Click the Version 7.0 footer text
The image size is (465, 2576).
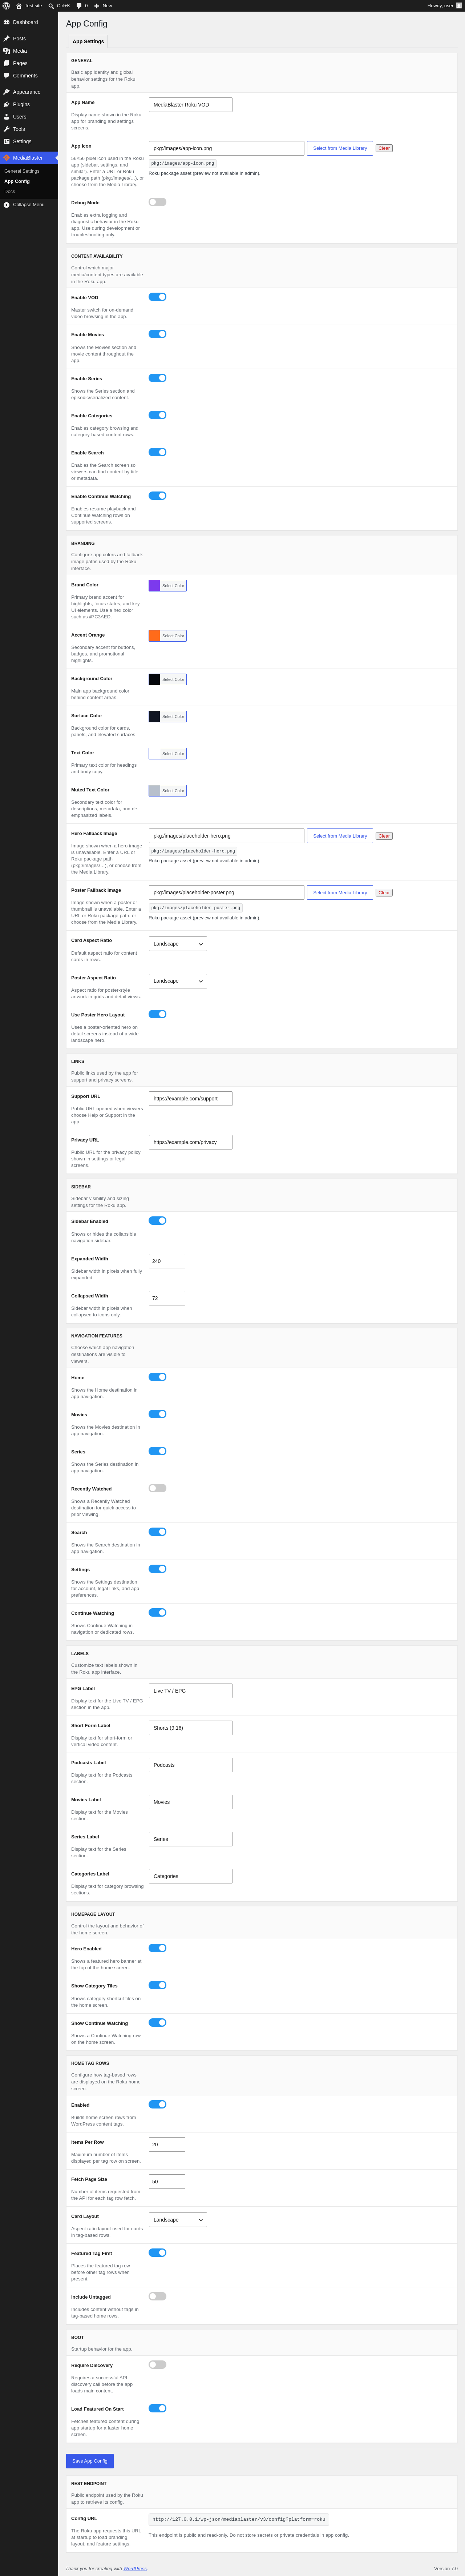point(446,2568)
